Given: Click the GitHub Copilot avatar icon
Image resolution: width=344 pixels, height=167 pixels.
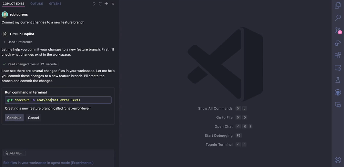Looking at the screenshot, I should pyautogui.click(x=5, y=34).
